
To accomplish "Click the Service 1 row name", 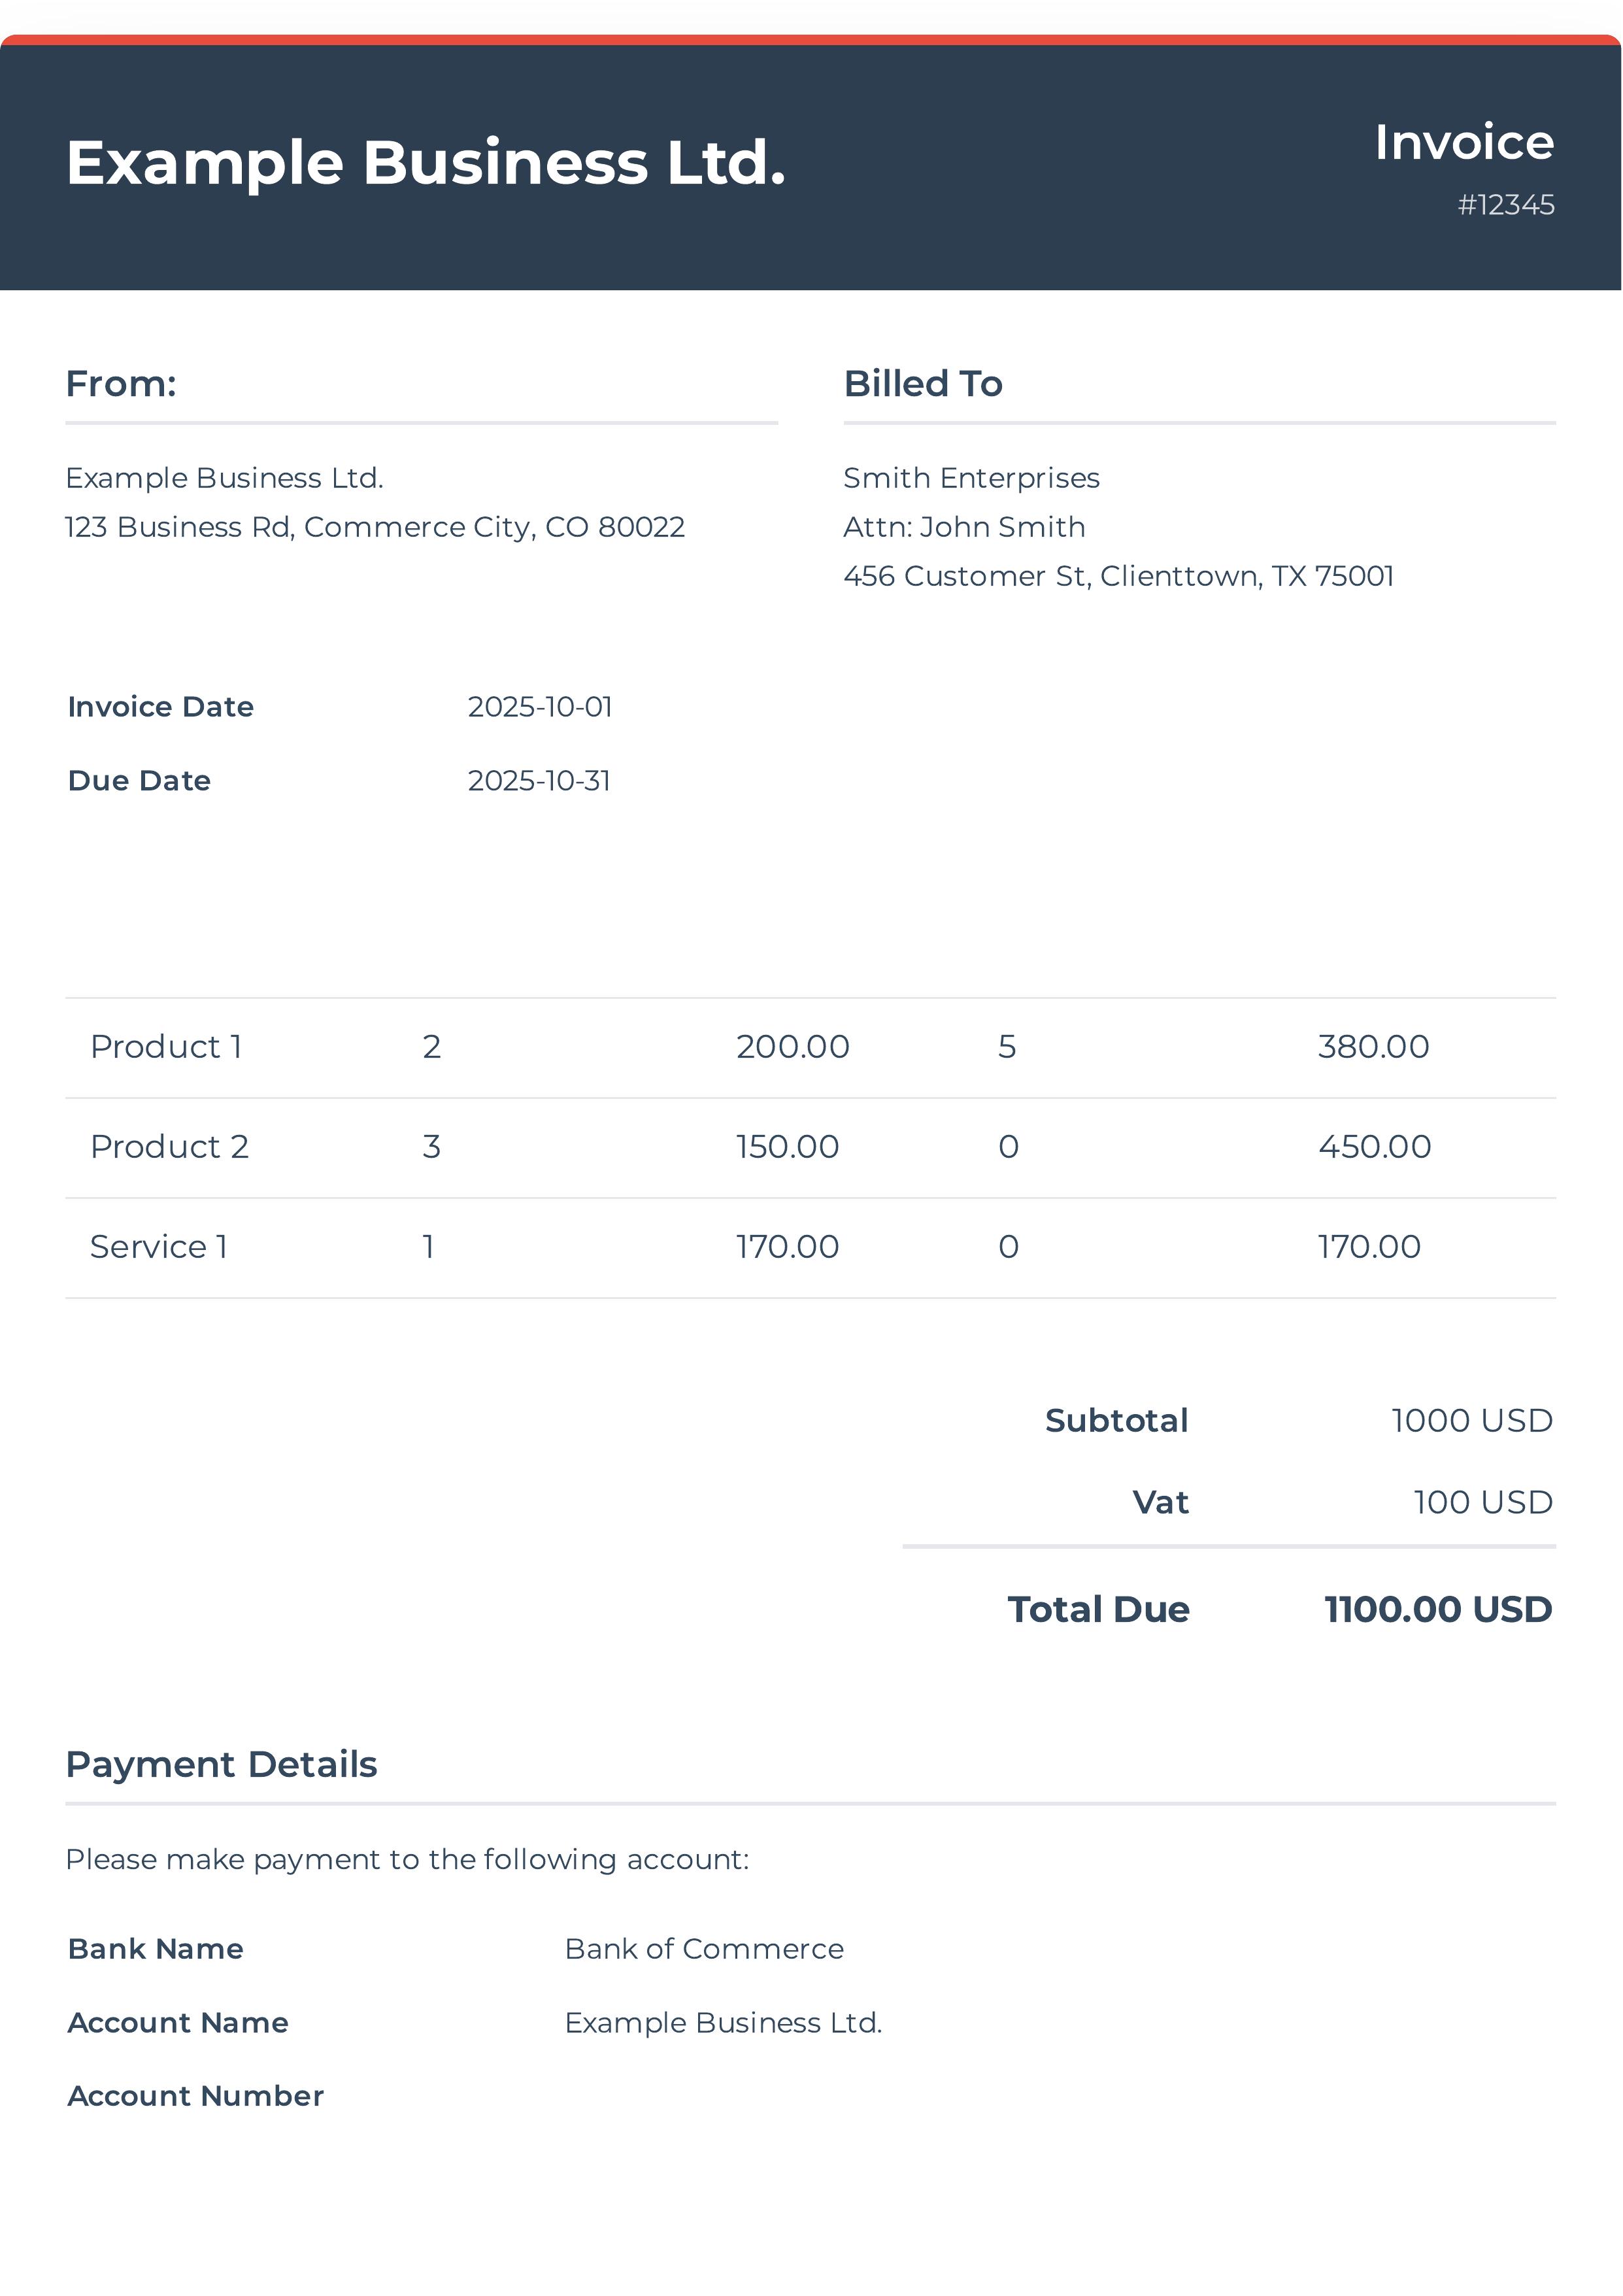I will (x=159, y=1247).
